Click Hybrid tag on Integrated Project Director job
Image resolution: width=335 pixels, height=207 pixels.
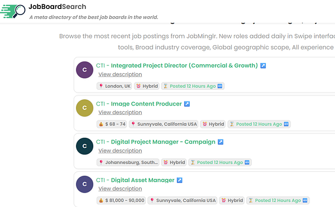click(x=147, y=86)
